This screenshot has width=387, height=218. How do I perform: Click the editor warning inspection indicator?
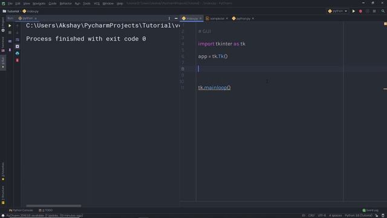385,24
